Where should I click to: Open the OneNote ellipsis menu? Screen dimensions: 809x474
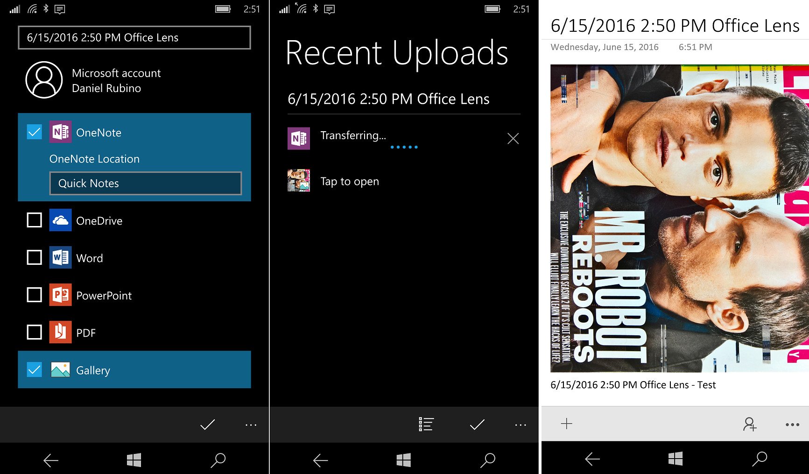click(792, 424)
